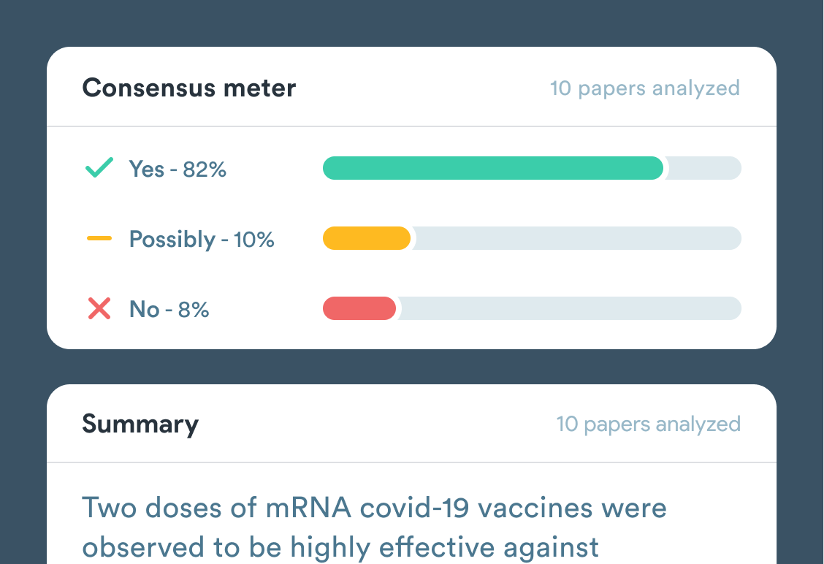Select the 'No - 8%' label
824x564 pixels.
[169, 310]
